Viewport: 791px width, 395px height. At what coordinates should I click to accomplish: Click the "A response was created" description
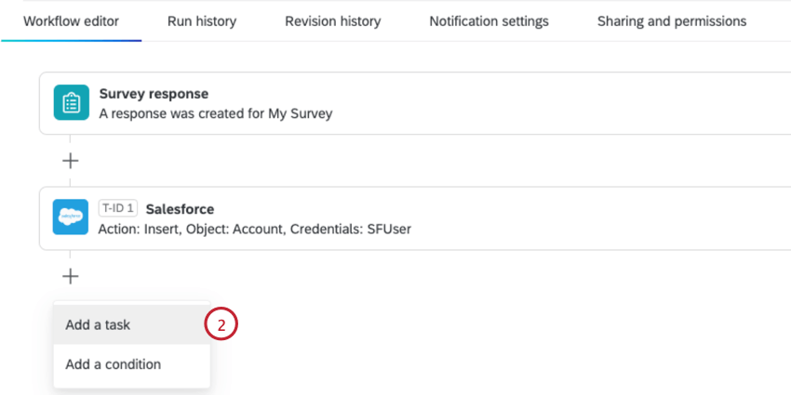[x=215, y=114]
